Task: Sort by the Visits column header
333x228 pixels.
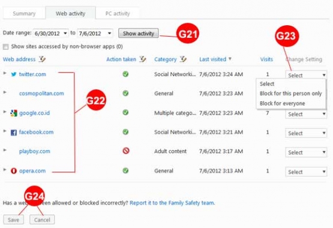Action: pyautogui.click(x=266, y=59)
